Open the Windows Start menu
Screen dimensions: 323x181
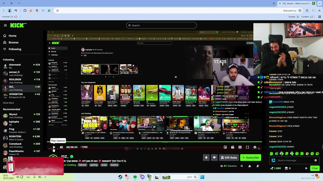tap(202, 177)
